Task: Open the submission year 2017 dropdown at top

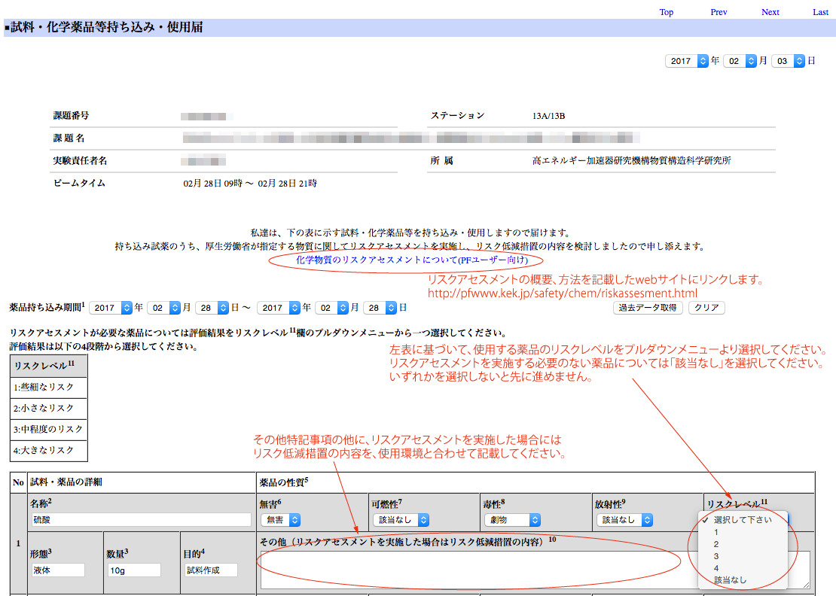Action: (687, 61)
